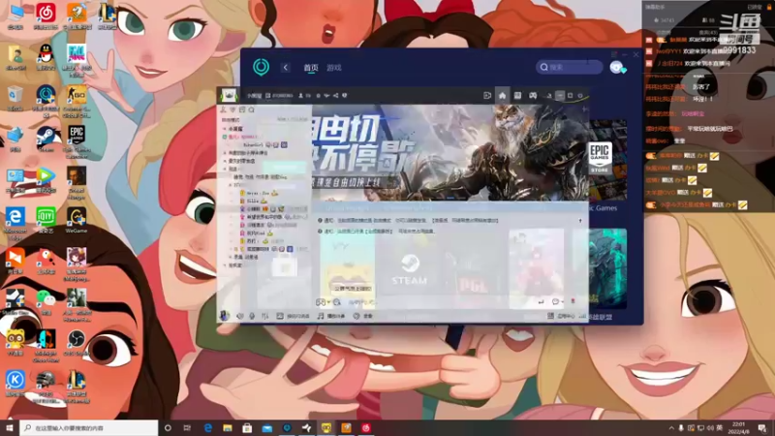Open the Kugou Music K desktop shortcut

coord(15,383)
